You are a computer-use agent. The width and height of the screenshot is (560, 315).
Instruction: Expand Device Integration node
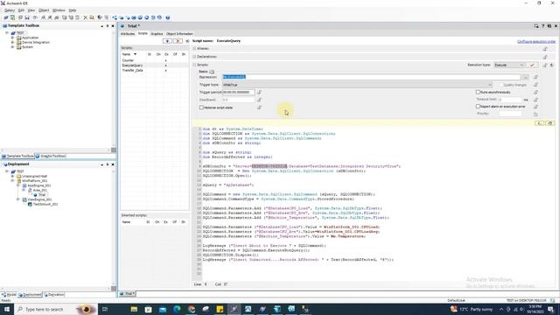click(12, 42)
